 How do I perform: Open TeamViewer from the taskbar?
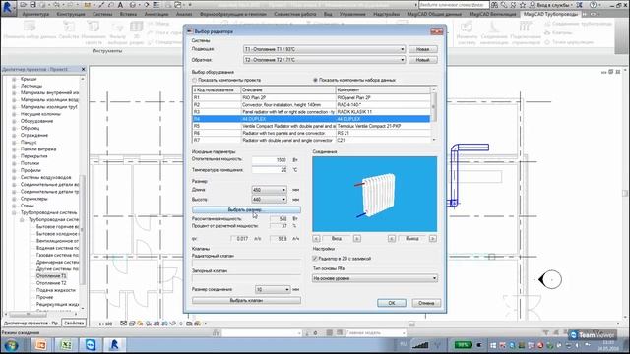(90, 345)
